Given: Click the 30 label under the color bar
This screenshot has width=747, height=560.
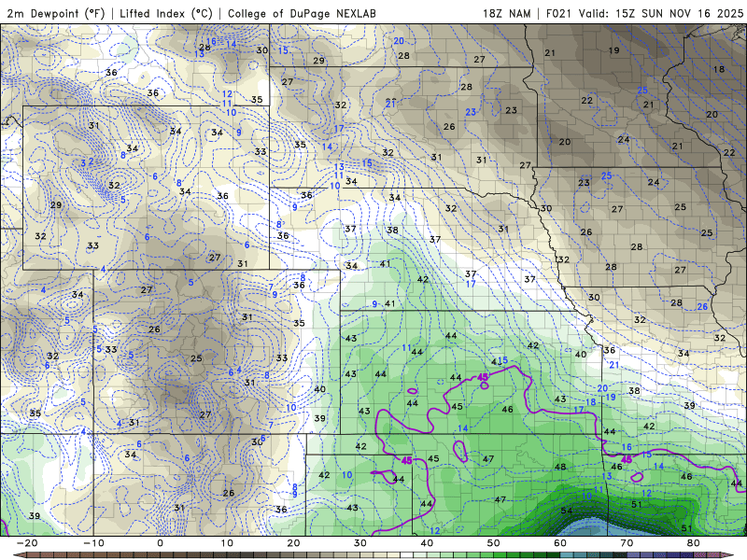Looking at the screenshot, I should (x=360, y=543).
